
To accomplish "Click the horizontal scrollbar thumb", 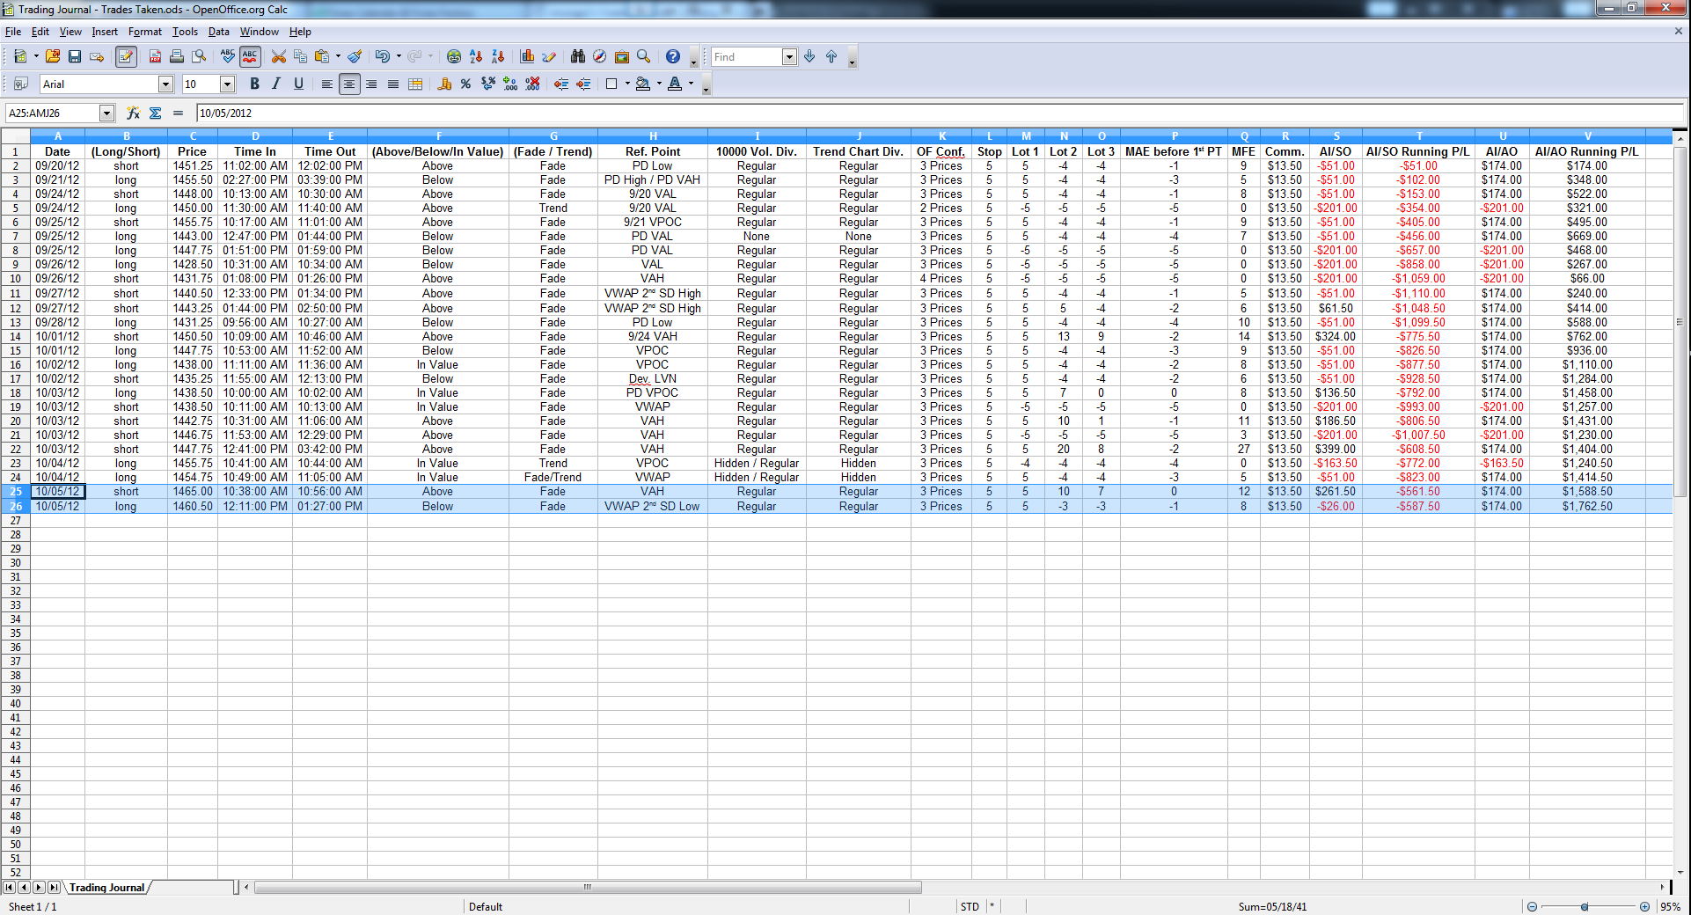I will coord(588,887).
